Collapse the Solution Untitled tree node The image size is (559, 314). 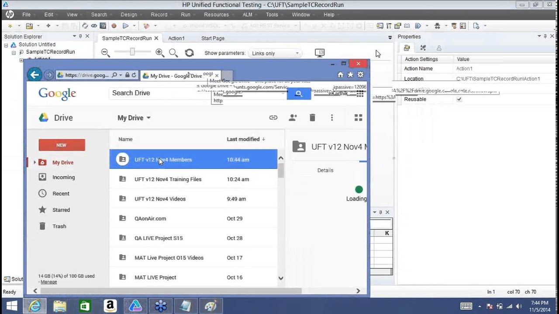(x=6, y=45)
